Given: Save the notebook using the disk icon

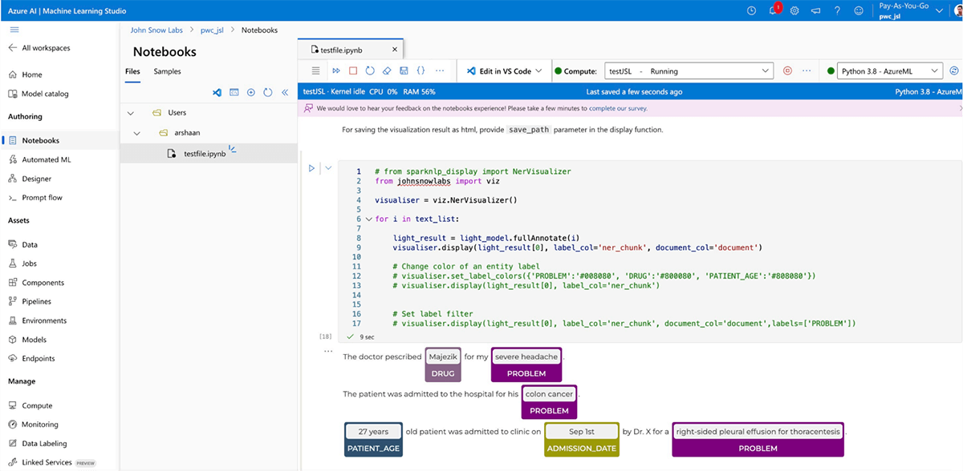Looking at the screenshot, I should (404, 71).
